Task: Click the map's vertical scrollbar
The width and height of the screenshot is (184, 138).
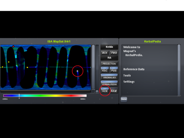Action: pyautogui.click(x=93, y=67)
